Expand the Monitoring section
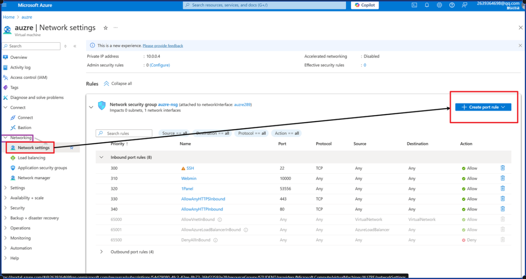526x279 pixels. [x=5, y=238]
